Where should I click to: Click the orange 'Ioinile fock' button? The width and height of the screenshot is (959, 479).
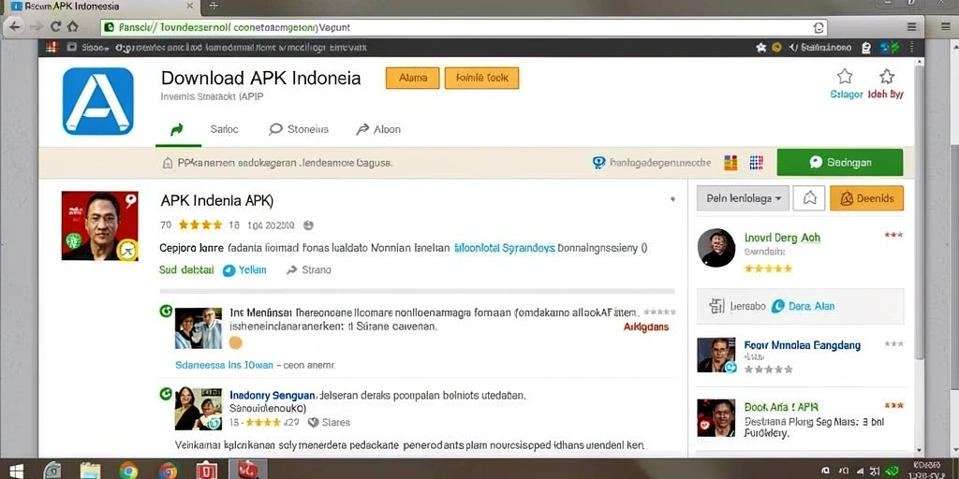[x=481, y=79]
